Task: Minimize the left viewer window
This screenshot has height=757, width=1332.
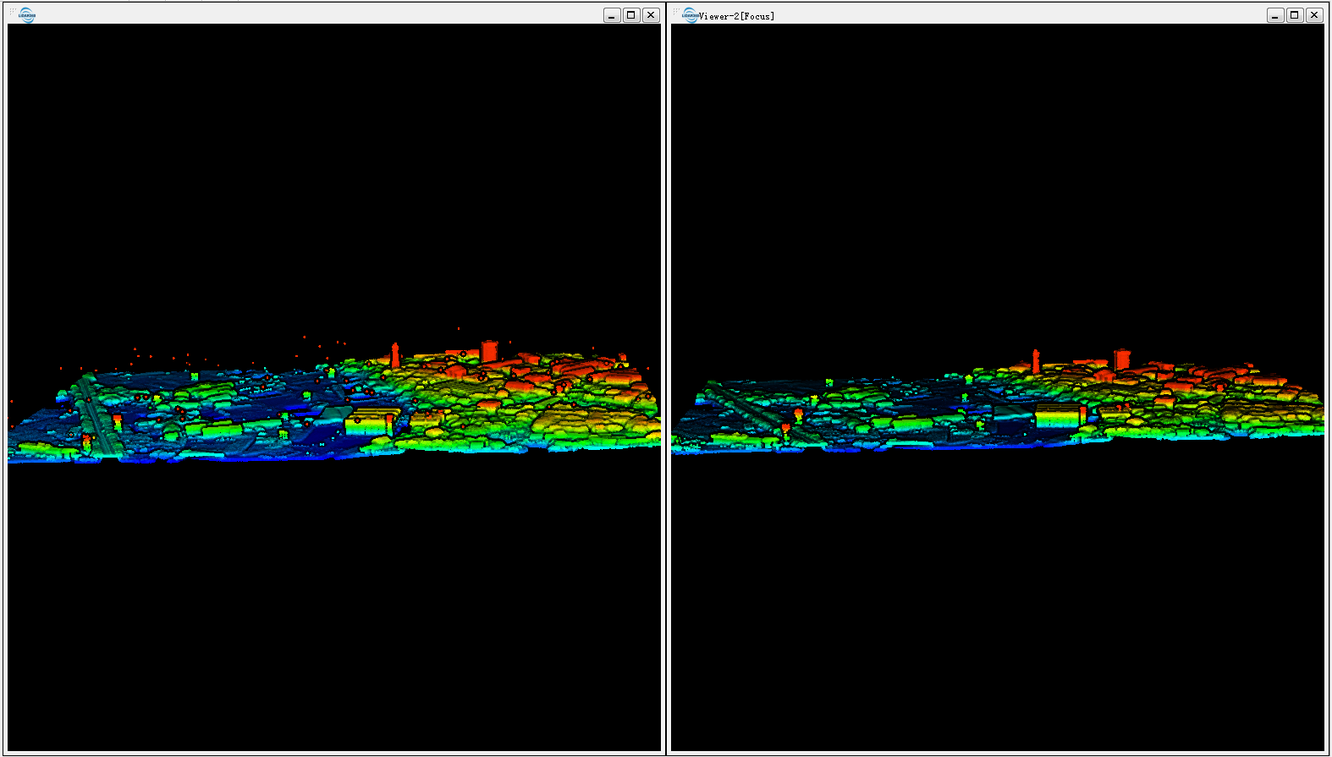Action: [x=612, y=15]
